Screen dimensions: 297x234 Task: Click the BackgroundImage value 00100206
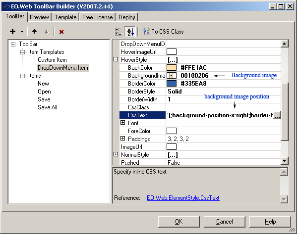(x=194, y=76)
